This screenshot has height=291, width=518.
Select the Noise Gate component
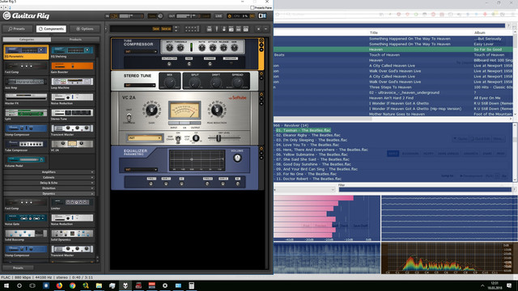(26, 219)
